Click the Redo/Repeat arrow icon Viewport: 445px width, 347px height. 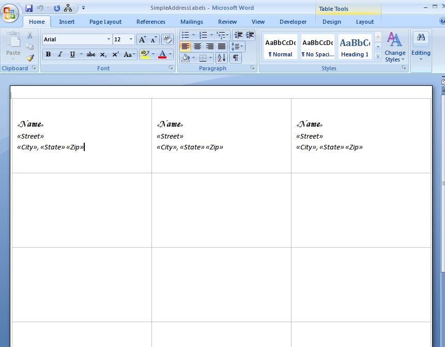pos(57,8)
